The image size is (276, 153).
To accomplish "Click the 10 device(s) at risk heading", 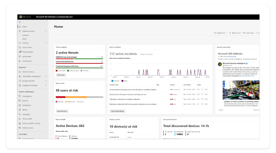I will (x=123, y=126).
